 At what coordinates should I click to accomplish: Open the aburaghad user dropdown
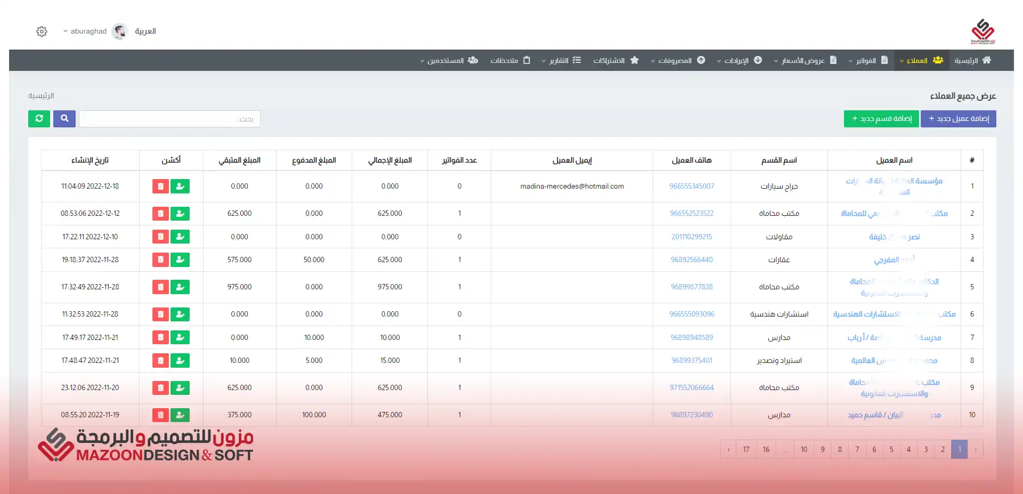point(85,31)
